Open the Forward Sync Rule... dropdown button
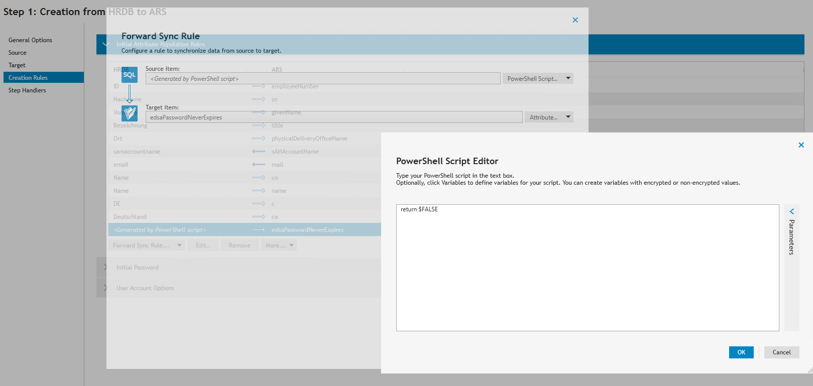Viewport: 813px width, 386px height. click(147, 245)
